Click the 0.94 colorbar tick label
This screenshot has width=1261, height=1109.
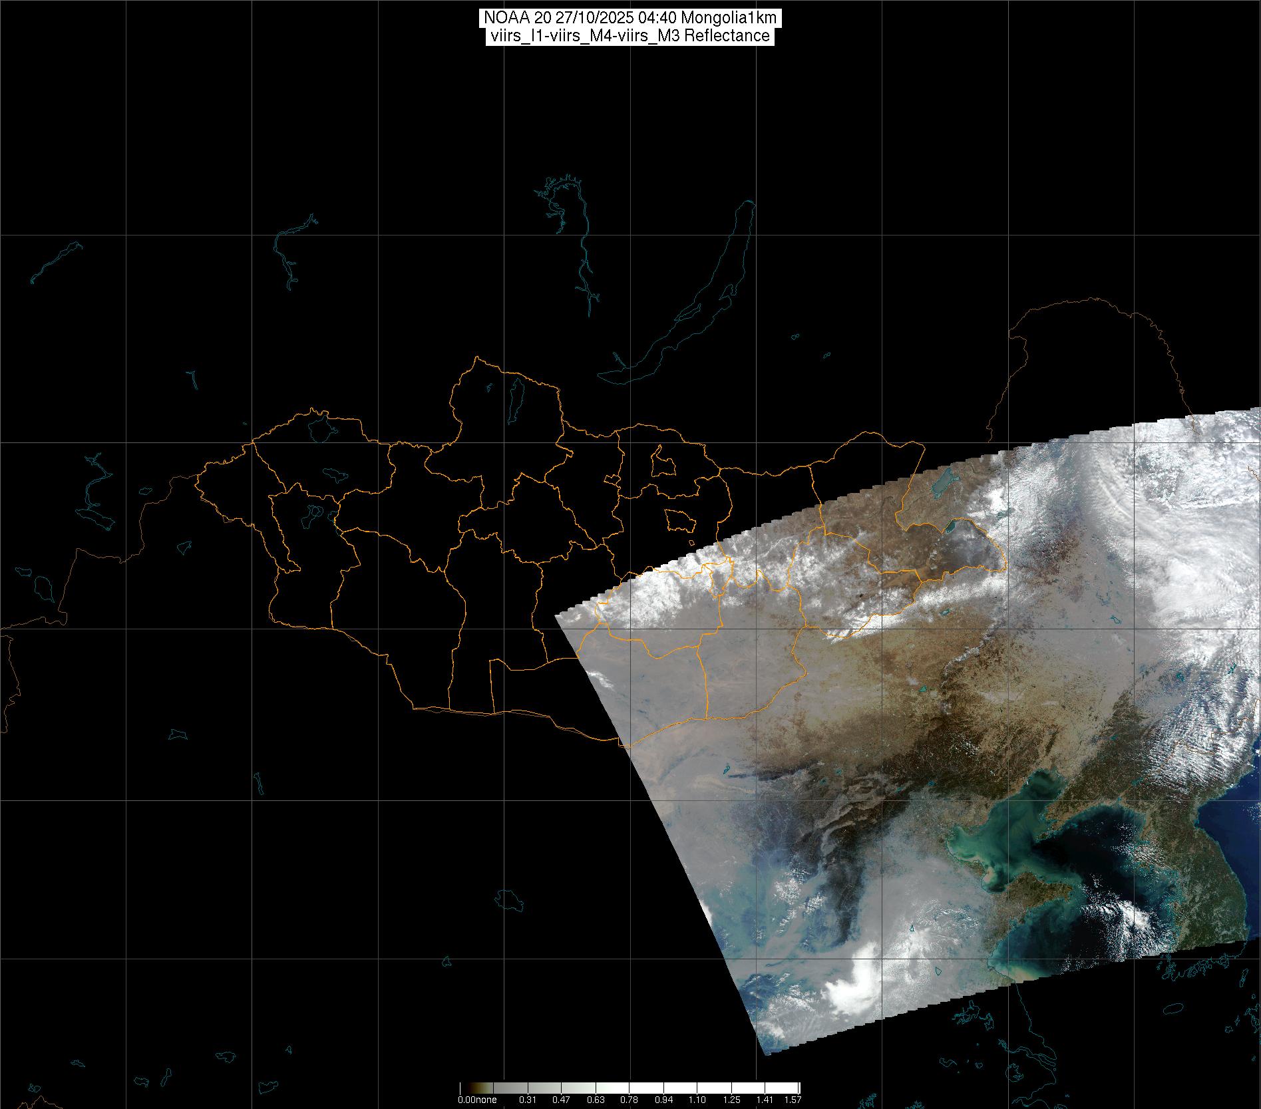[663, 1100]
